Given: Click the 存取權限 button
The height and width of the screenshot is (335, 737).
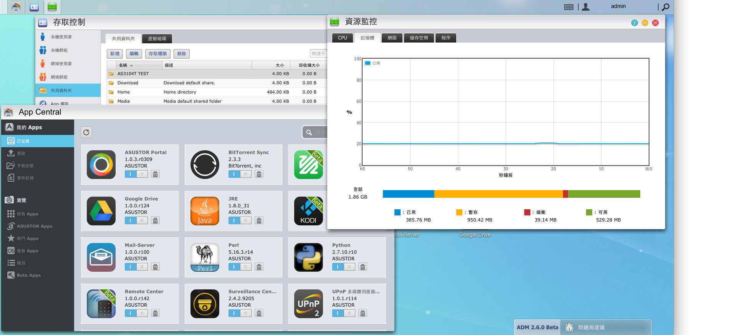Looking at the screenshot, I should [158, 54].
